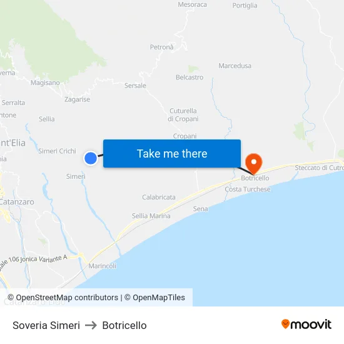Screen dimensions: 344x344
Task: Click the Cropani town label
Action: click(x=185, y=136)
